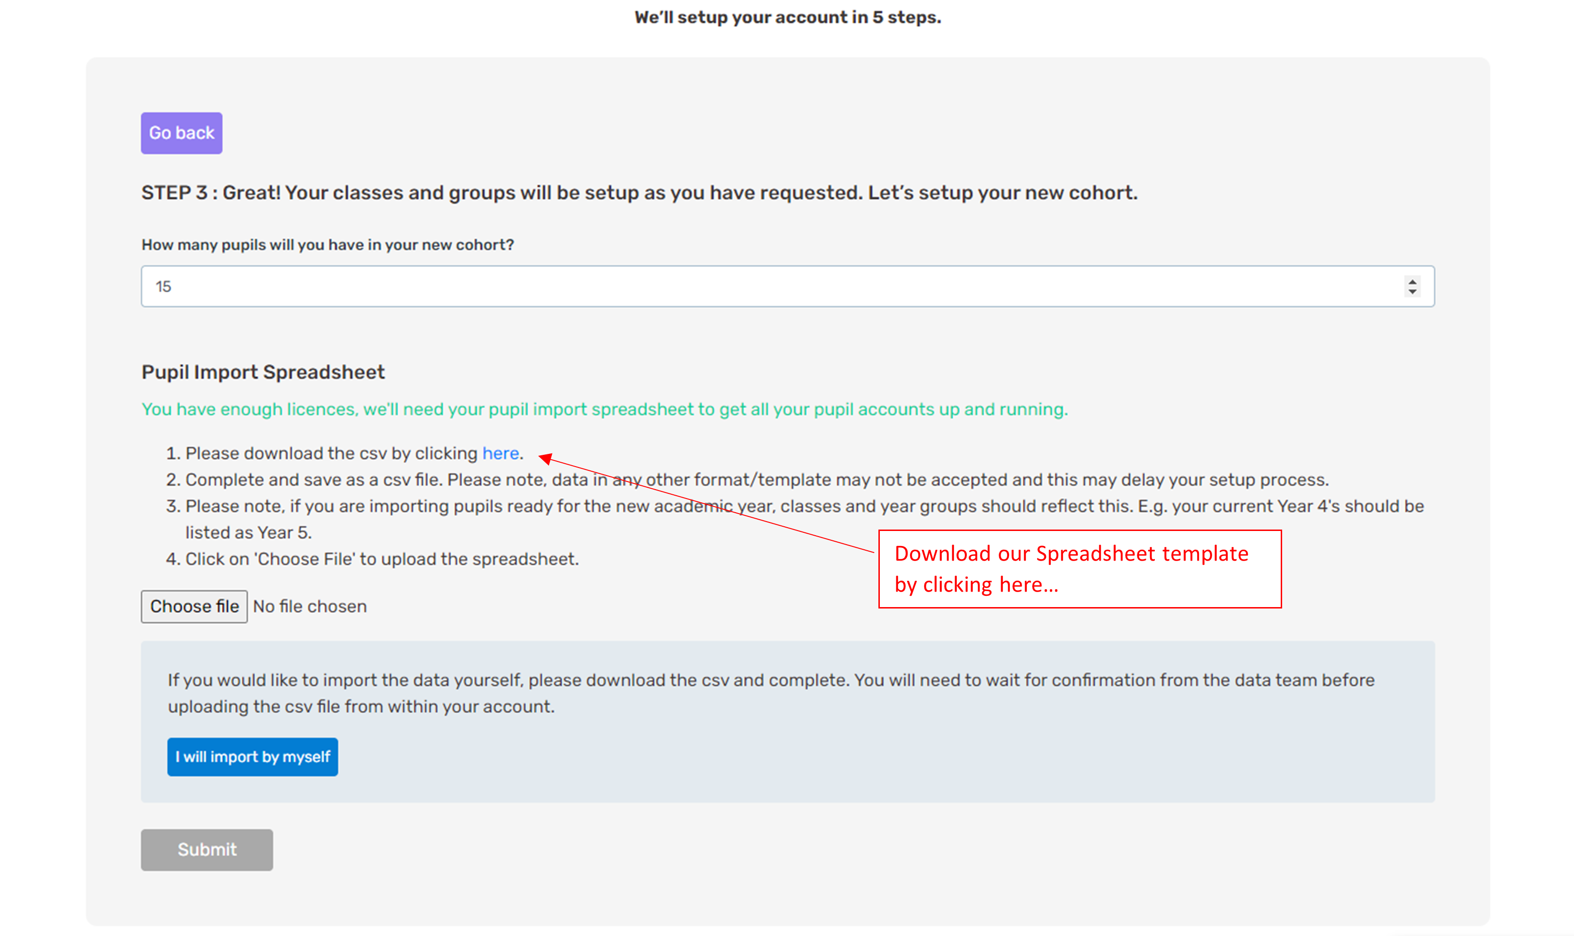Click the 'If you would like to import' notice
The image size is (1574, 936).
point(770,693)
